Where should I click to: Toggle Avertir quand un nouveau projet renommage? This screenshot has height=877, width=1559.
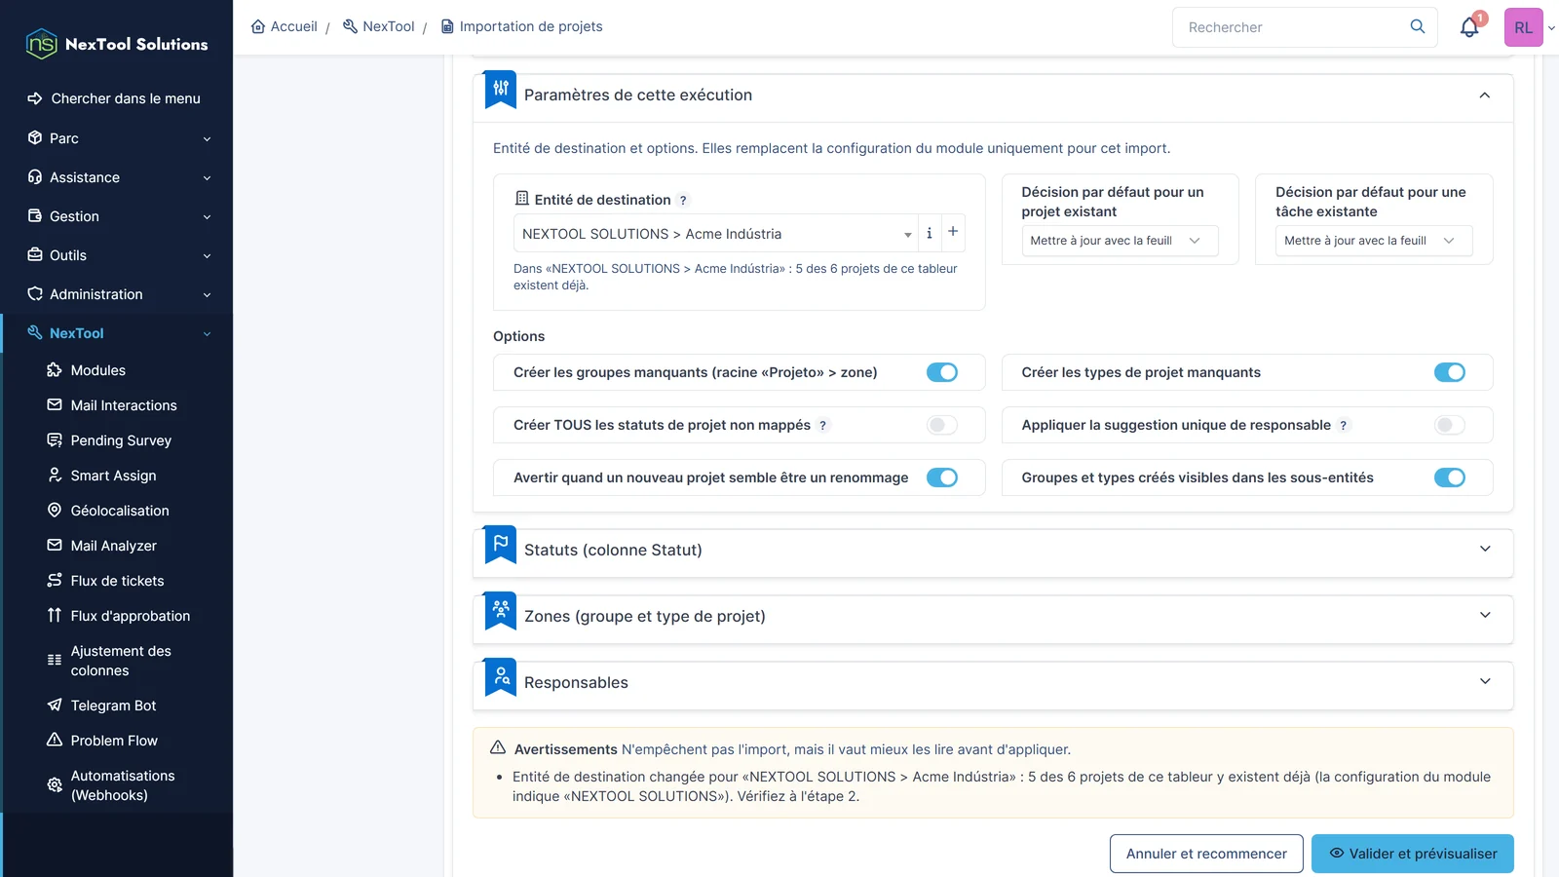(942, 477)
